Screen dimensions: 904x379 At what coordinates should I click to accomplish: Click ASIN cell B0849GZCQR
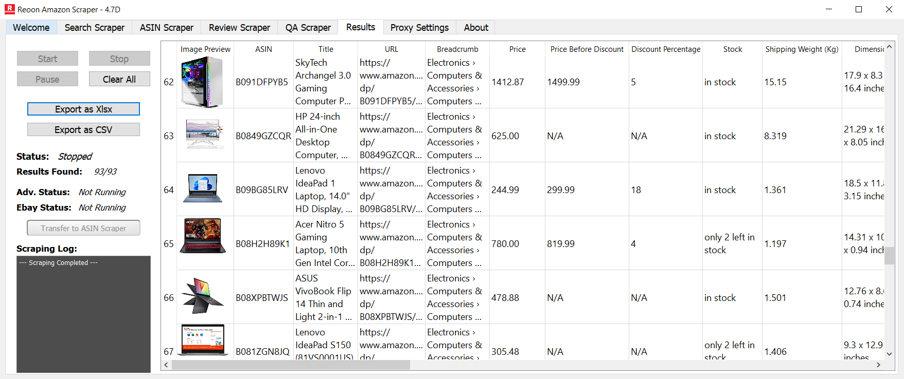(263, 136)
